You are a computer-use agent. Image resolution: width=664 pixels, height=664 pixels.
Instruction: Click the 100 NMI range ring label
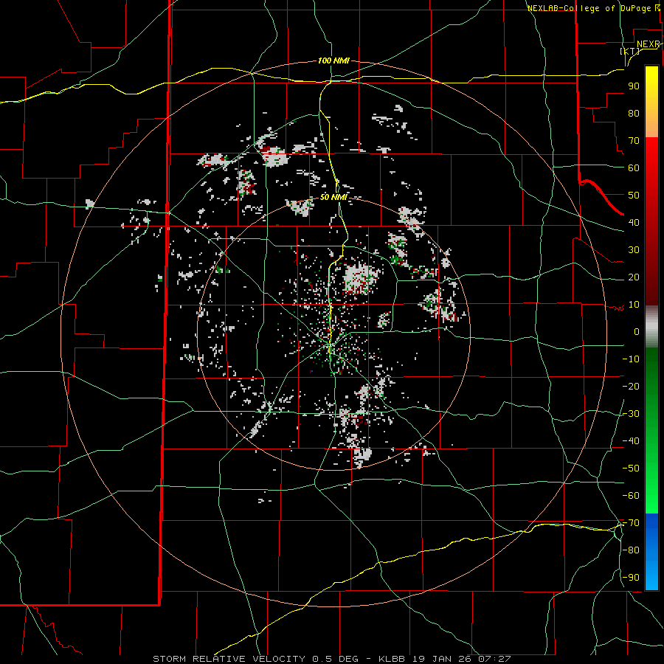[x=333, y=61]
